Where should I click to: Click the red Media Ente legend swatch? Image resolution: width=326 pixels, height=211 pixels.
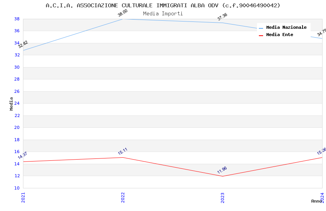pos(261,36)
